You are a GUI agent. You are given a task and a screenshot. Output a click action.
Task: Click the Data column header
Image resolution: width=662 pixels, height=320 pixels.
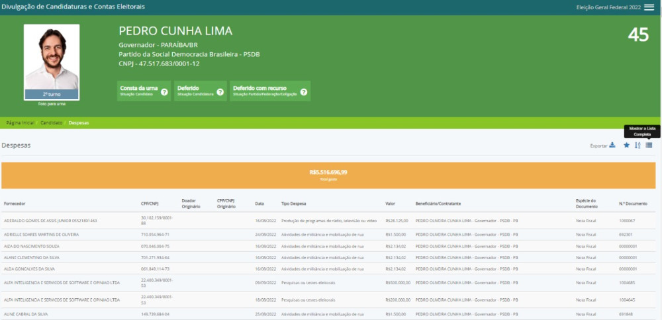260,203
